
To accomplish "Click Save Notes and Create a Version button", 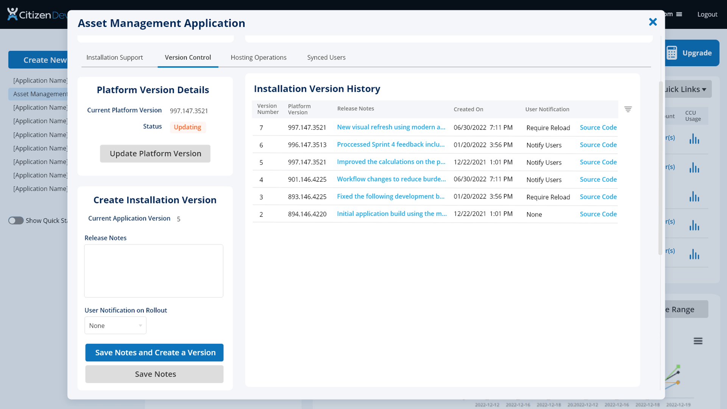I will (x=155, y=352).
